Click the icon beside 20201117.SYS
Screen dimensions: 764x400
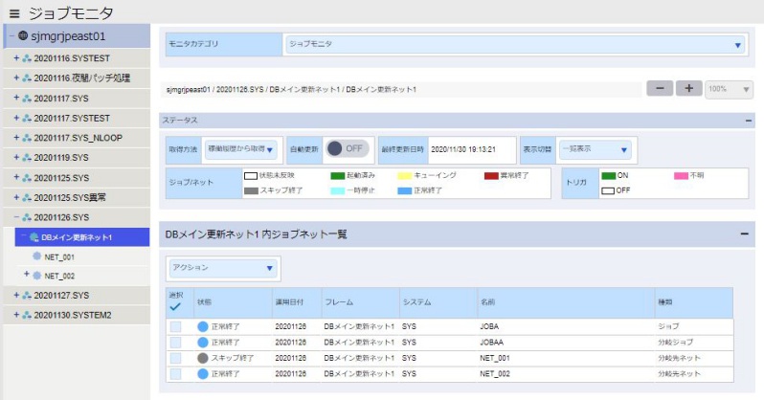tap(27, 99)
